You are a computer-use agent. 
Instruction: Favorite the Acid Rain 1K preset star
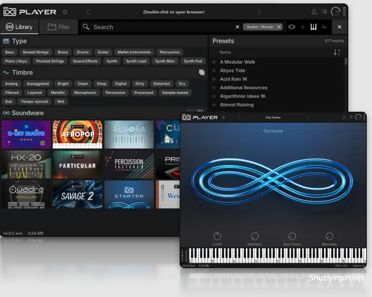(x=214, y=79)
